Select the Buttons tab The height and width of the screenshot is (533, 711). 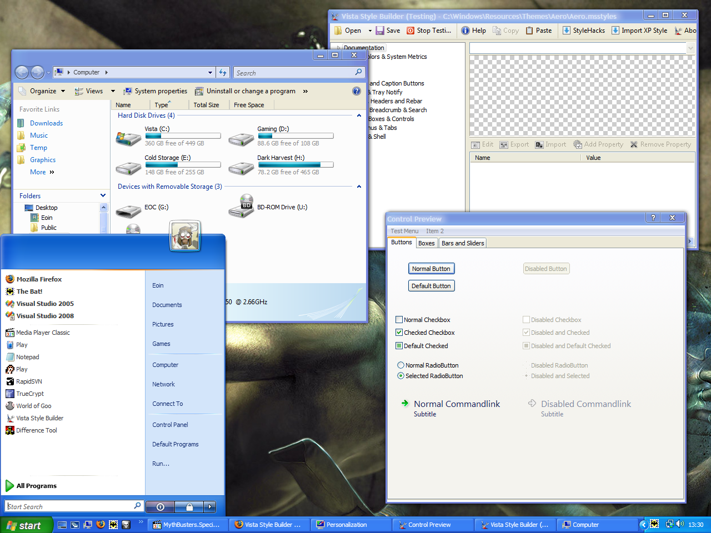[402, 242]
